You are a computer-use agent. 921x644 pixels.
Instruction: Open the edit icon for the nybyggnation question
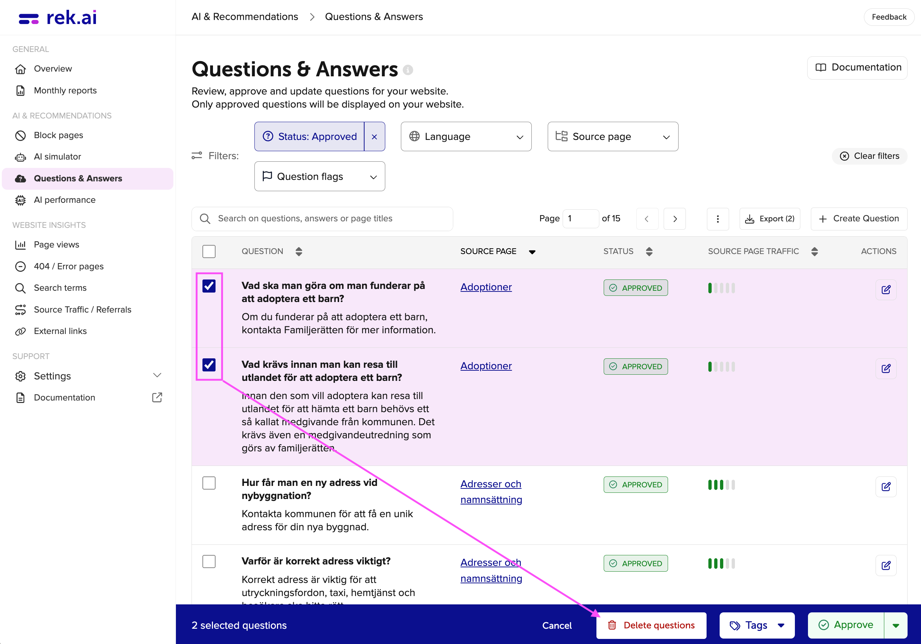(886, 486)
